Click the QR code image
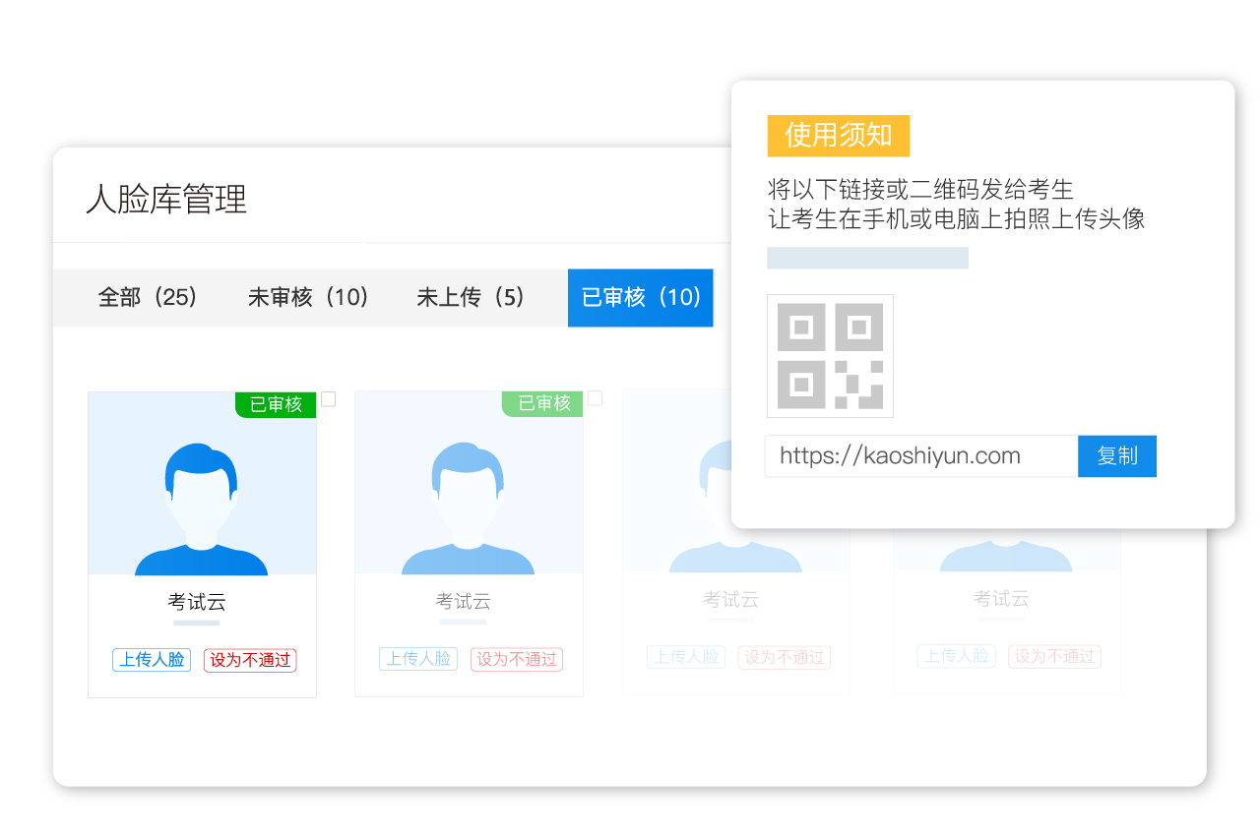This screenshot has width=1260, height=834. pyautogui.click(x=830, y=356)
